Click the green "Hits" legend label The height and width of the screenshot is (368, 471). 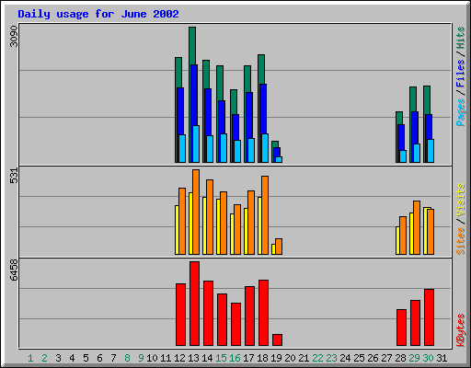pos(460,38)
